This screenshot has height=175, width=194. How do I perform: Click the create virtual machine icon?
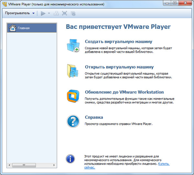pyautogui.click(x=73, y=46)
